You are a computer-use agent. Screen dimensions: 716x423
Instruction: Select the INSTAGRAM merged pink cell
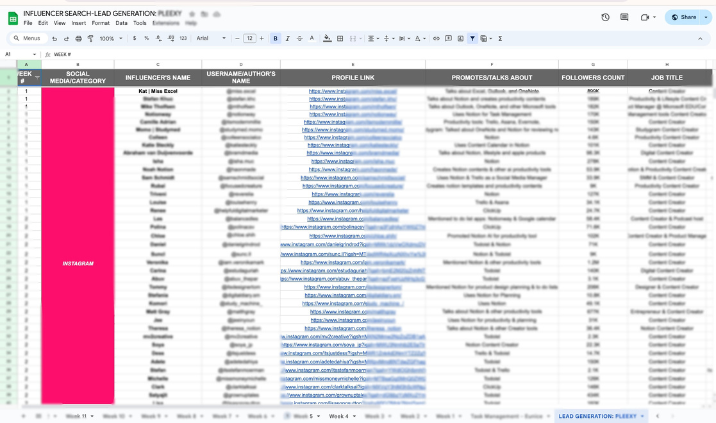(78, 245)
